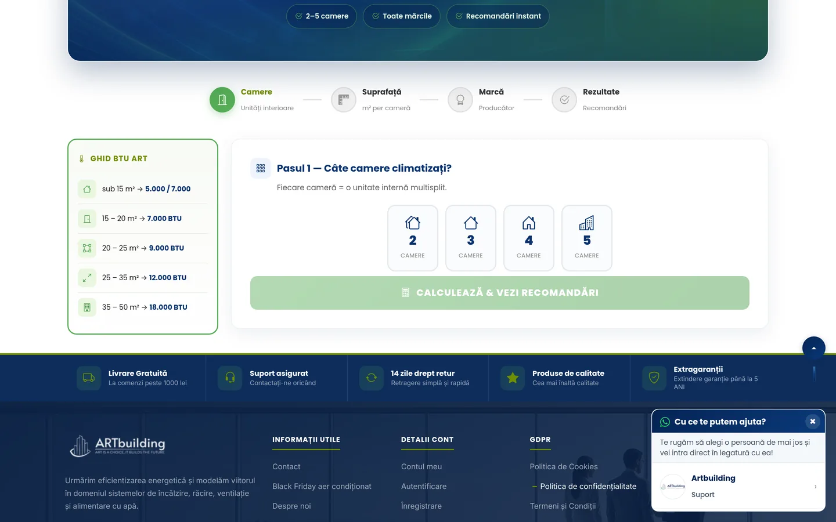The height and width of the screenshot is (522, 836).
Task: Click the GHID BTU ART heading
Action: coord(119,159)
